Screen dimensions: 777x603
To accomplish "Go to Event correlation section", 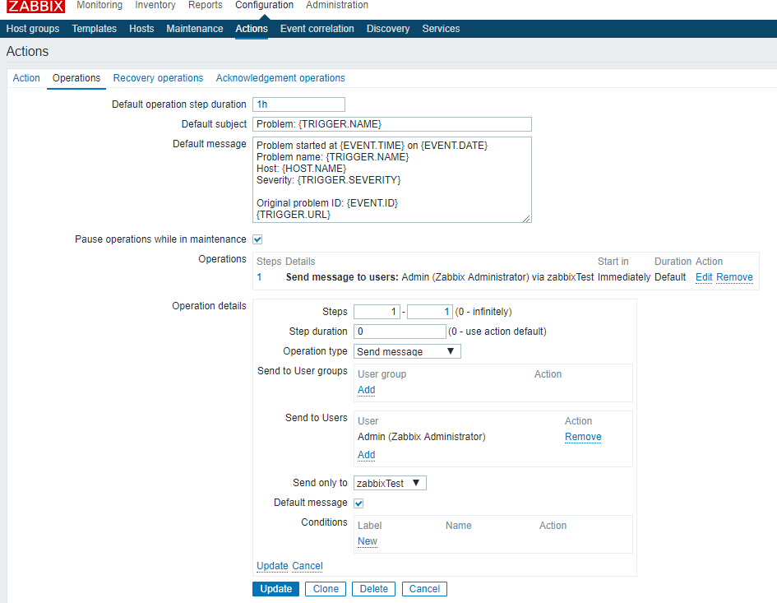I will pos(317,29).
